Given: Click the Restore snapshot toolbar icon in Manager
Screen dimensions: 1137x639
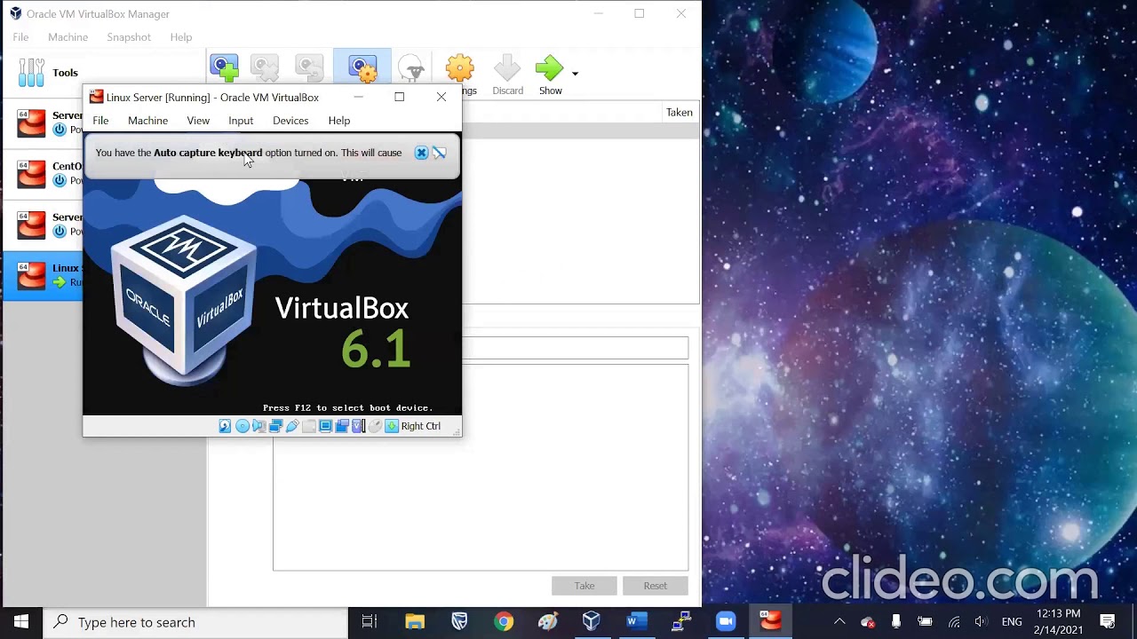Looking at the screenshot, I should tap(308, 68).
